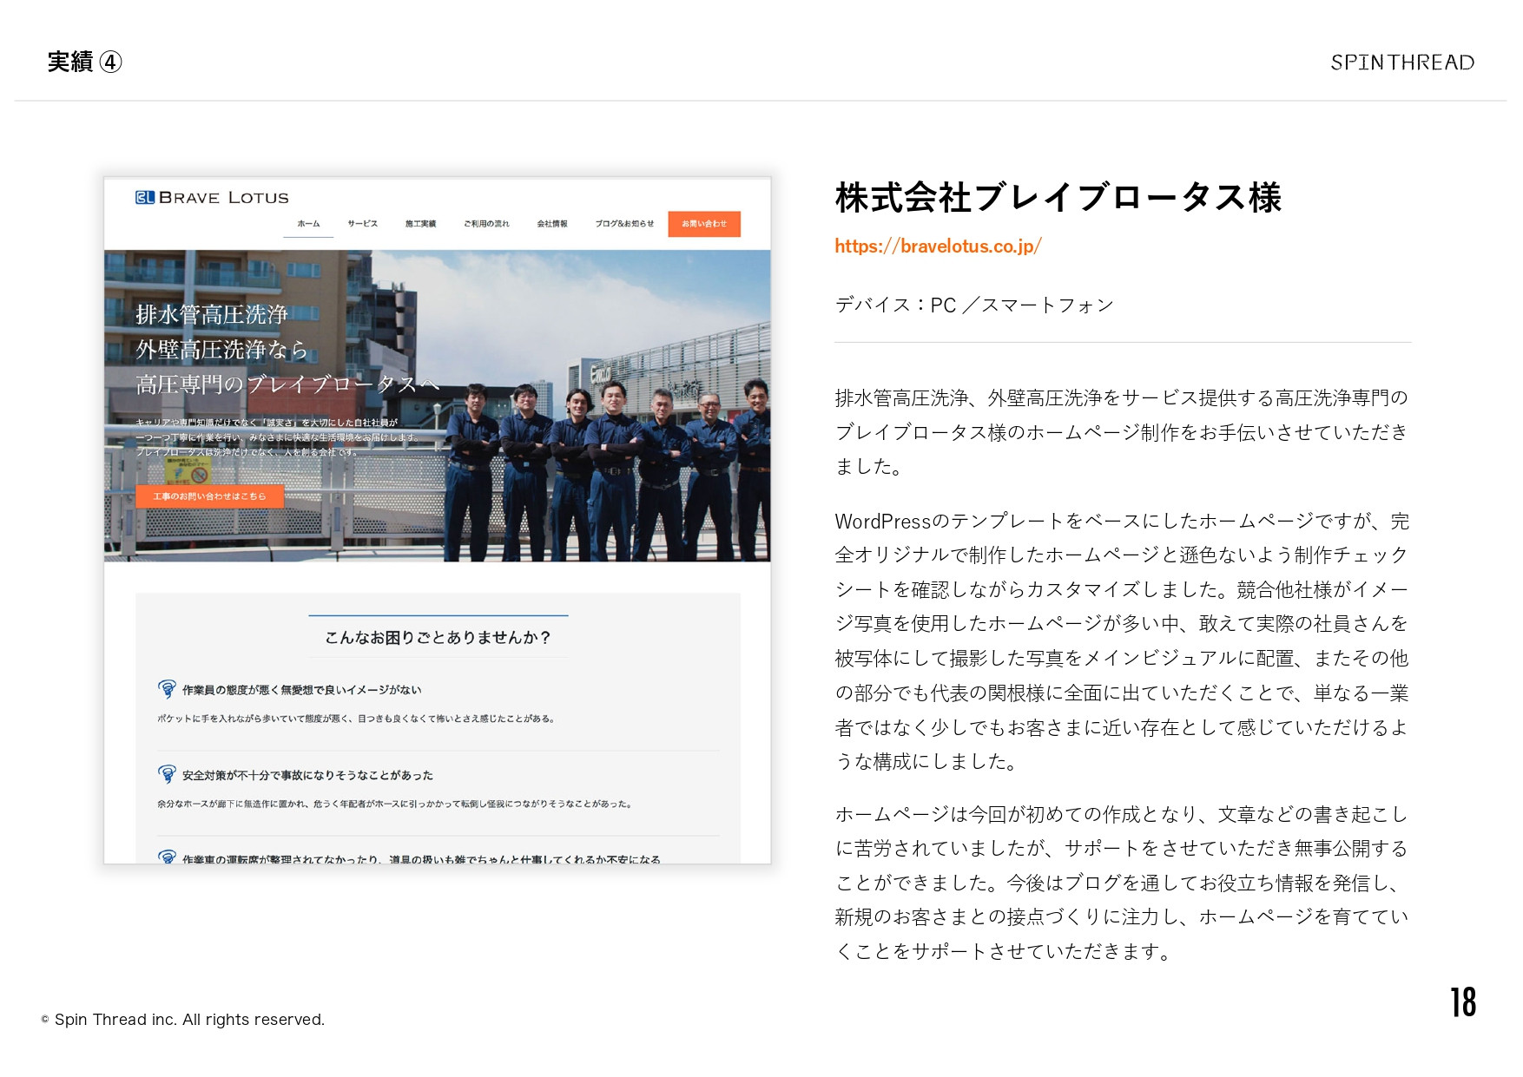The image size is (1523, 1077).
Task: Open the https://bravelotus.co.jp/ link
Action: coord(936,246)
